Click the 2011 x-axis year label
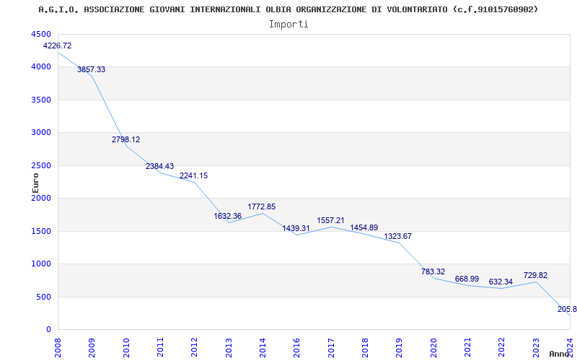Screen dimensions: 577x361 point(160,348)
